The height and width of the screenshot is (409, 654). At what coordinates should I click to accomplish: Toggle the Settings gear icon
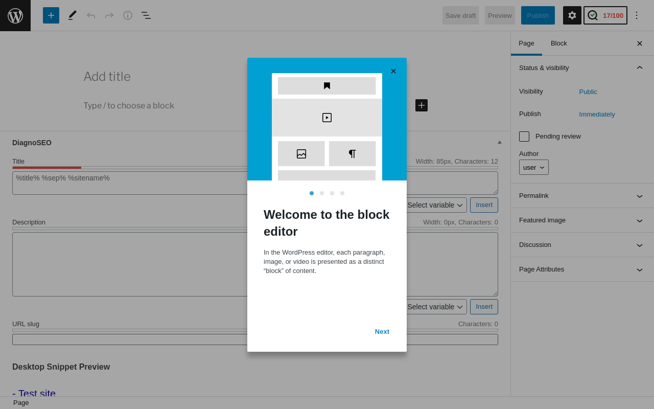point(572,15)
